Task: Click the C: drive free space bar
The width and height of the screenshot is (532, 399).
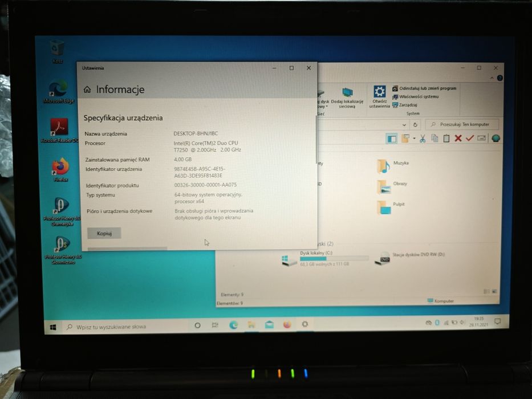Action: pos(334,259)
